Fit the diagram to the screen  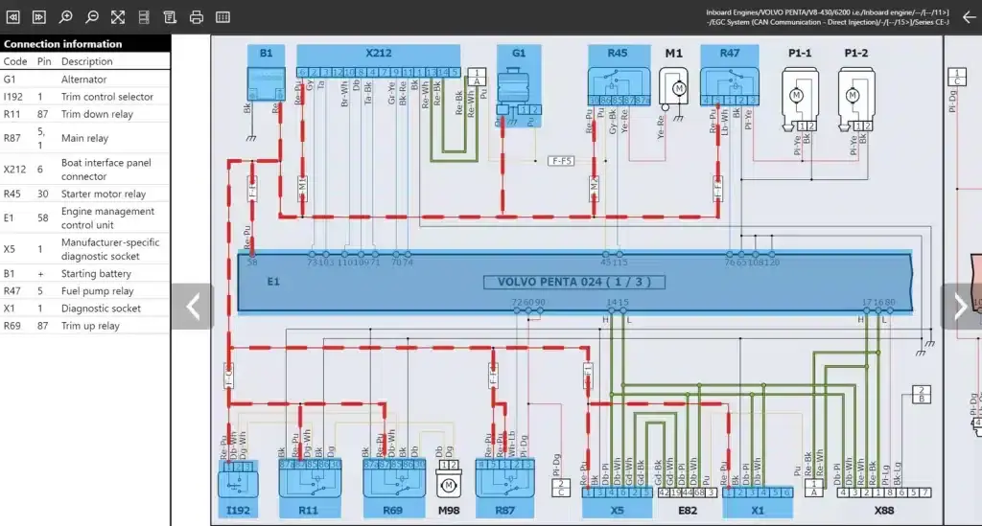(x=118, y=16)
